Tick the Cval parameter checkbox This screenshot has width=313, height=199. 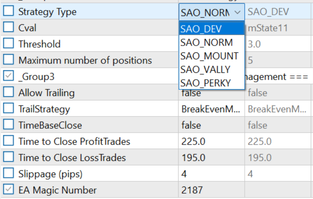coord(9,28)
